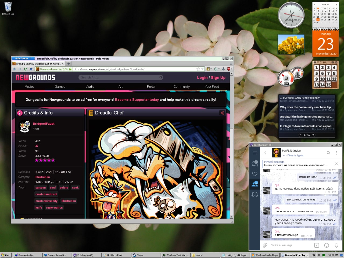Click the slideshow picture gadget
The image size is (344, 258).
tap(291, 44)
